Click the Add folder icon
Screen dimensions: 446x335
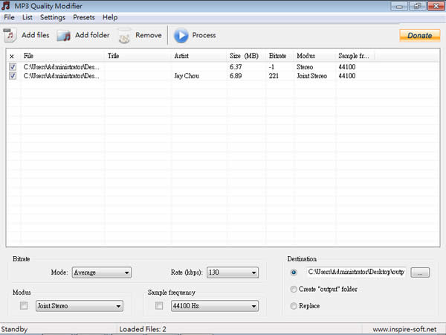click(64, 35)
